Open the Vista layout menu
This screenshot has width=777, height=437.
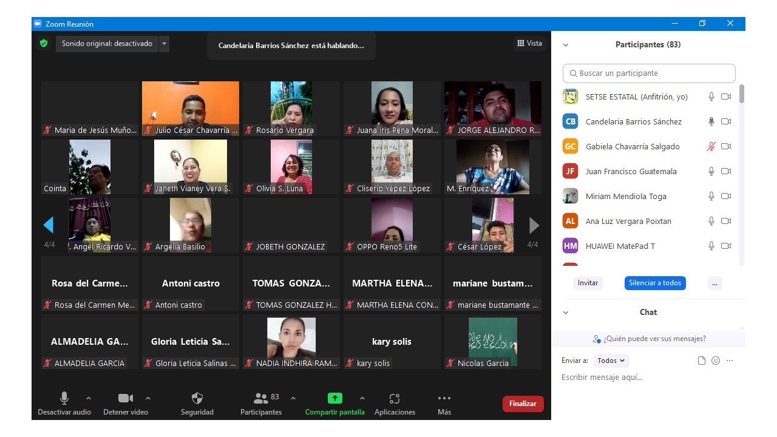pyautogui.click(x=529, y=43)
